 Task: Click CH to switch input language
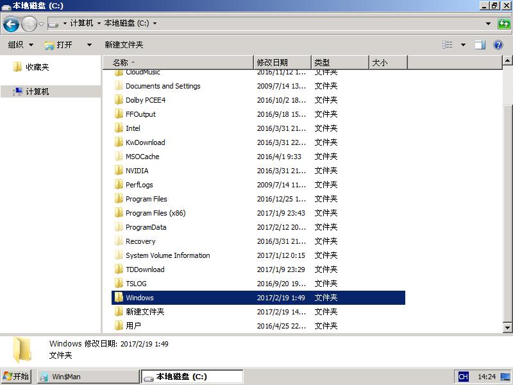[463, 376]
